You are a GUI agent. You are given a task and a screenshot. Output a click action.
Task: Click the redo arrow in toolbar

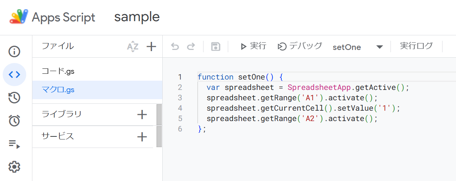[x=191, y=47]
